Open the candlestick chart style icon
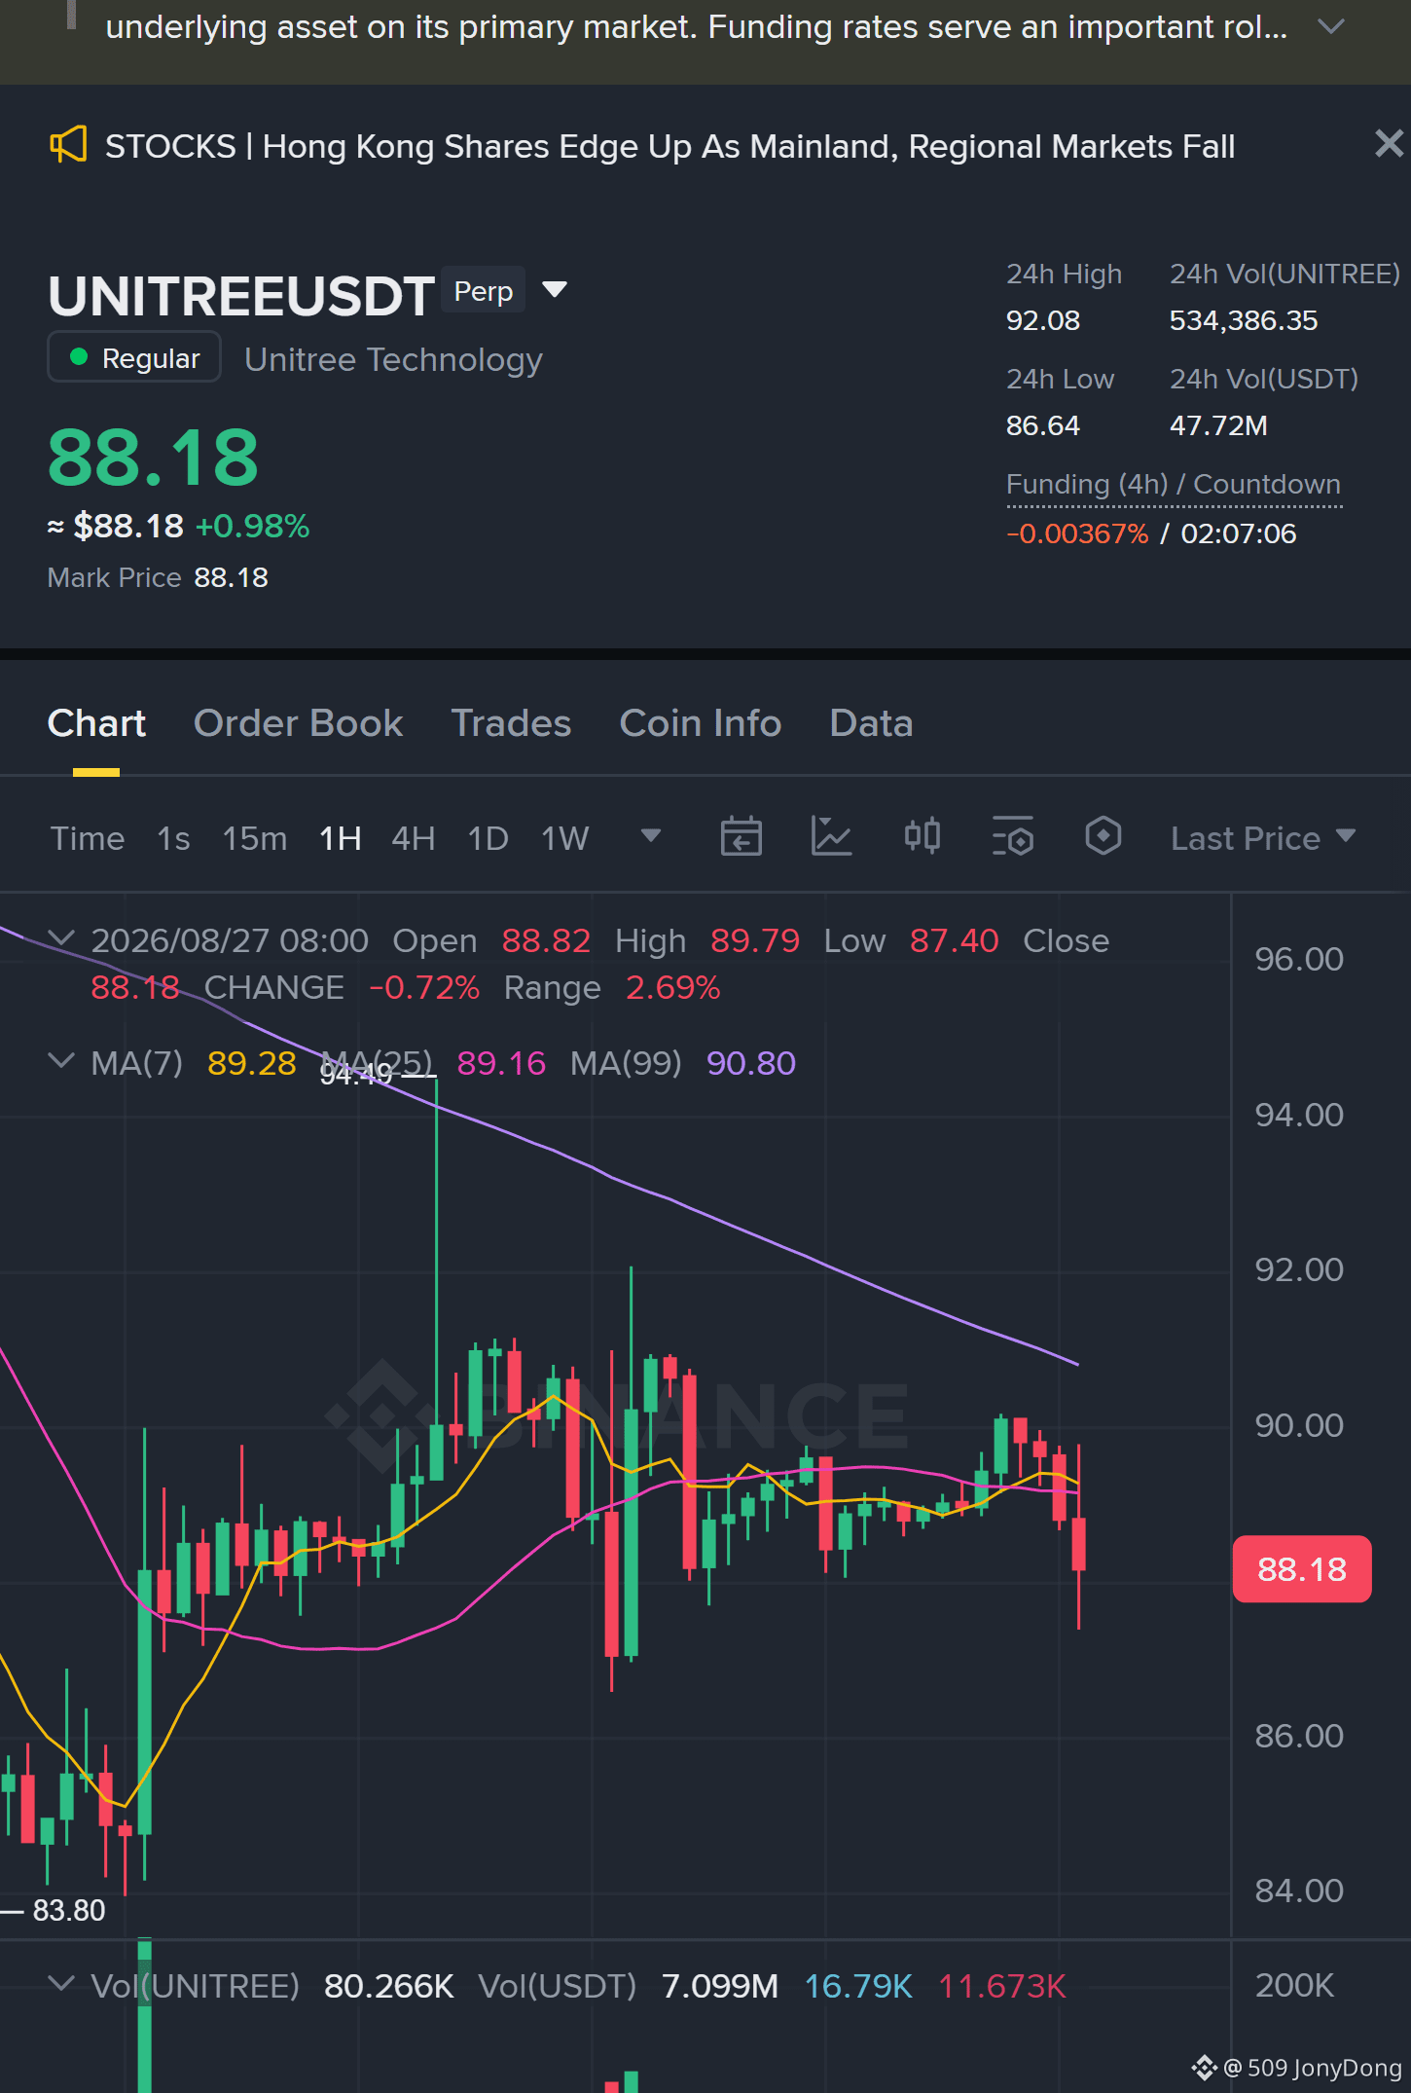Image resolution: width=1411 pixels, height=2093 pixels. pyautogui.click(x=922, y=836)
